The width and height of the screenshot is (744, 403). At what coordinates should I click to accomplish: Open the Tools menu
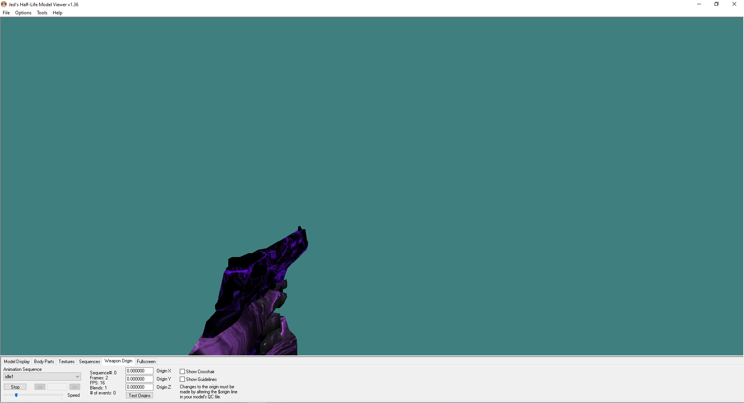tap(42, 13)
